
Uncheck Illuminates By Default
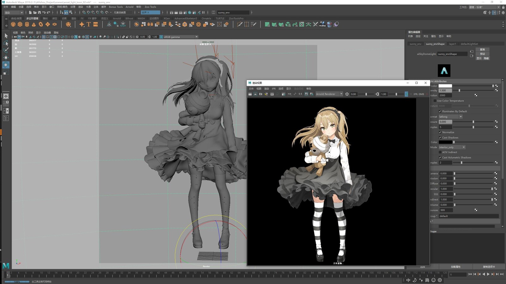point(440,111)
